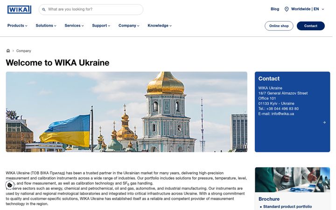Focus the 'What are you looking for?' search field

(91, 9)
